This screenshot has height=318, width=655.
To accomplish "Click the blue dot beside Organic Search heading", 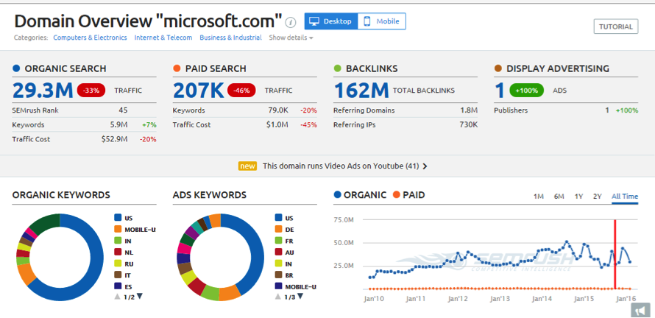I will (16, 68).
